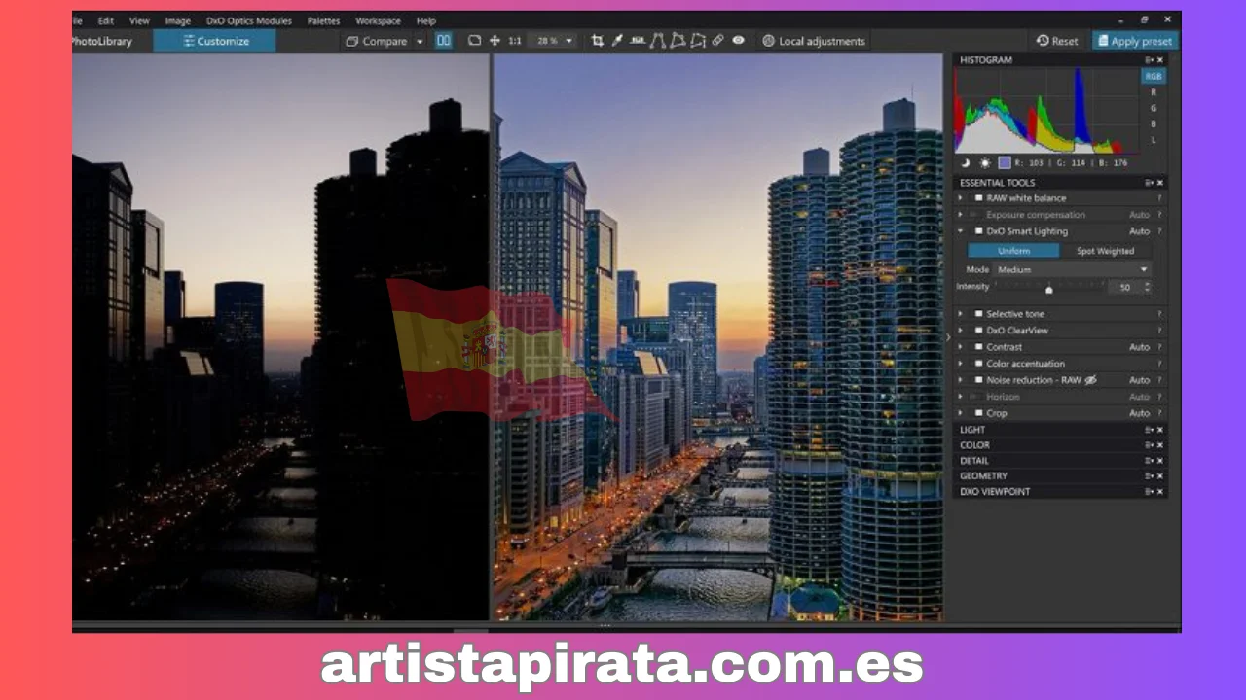
Task: Click the Reset button
Action: coord(1057,41)
